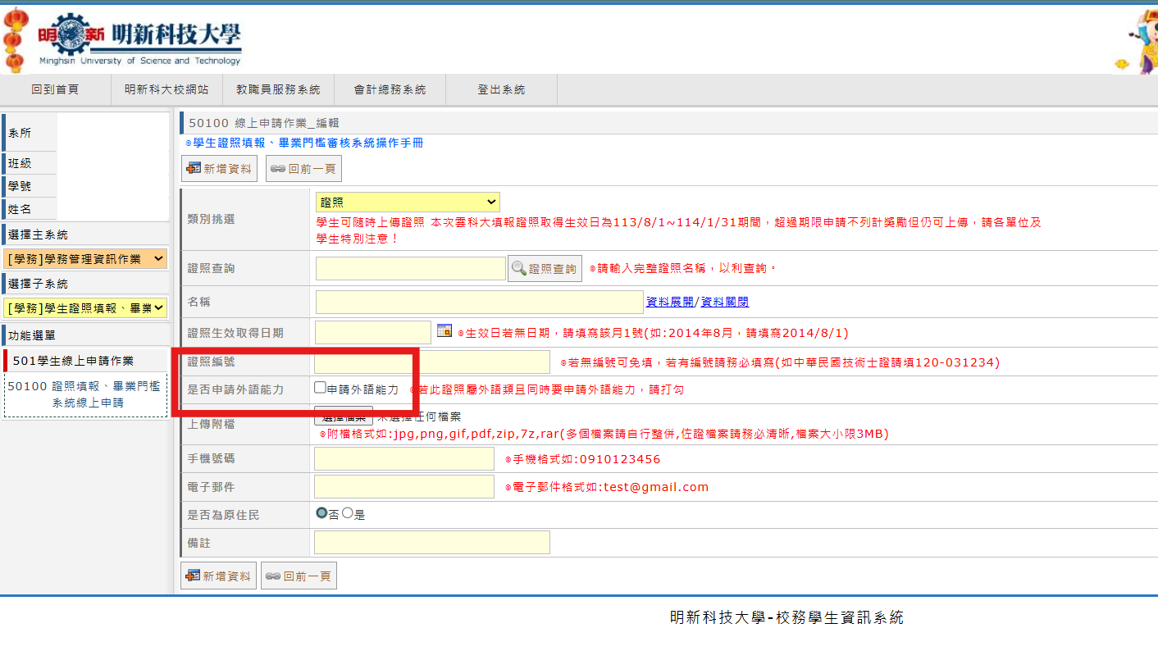Viewport: 1158px width, 660px height.
Task: Click the bottom 回前一頁 back button
Action: (299, 576)
